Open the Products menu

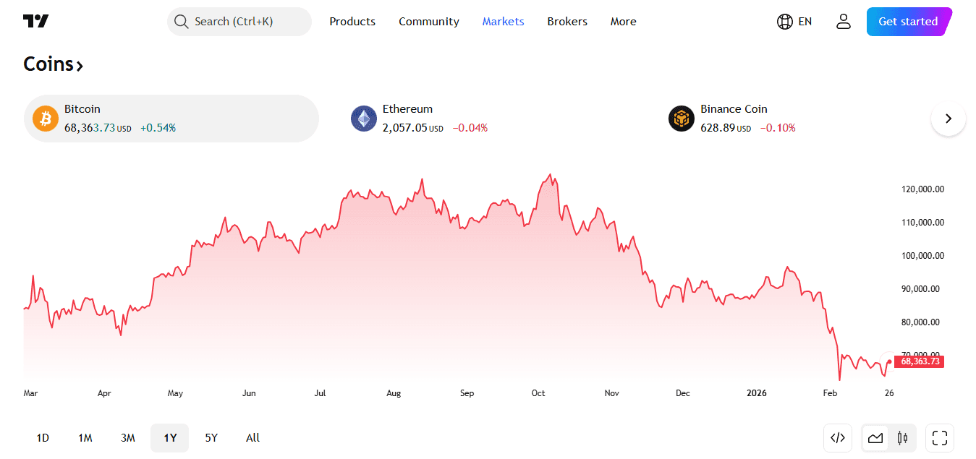tap(352, 22)
